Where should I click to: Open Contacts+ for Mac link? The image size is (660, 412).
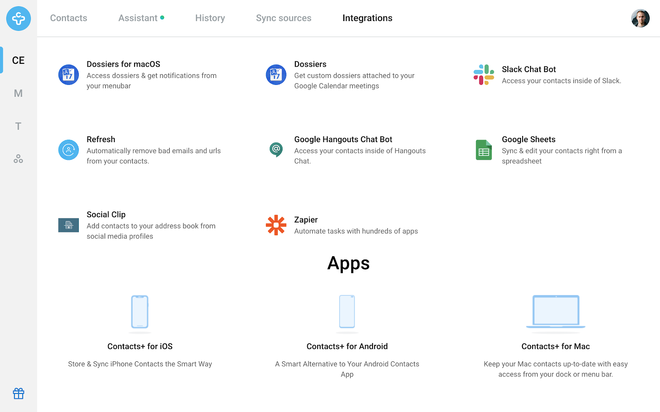pos(556,346)
